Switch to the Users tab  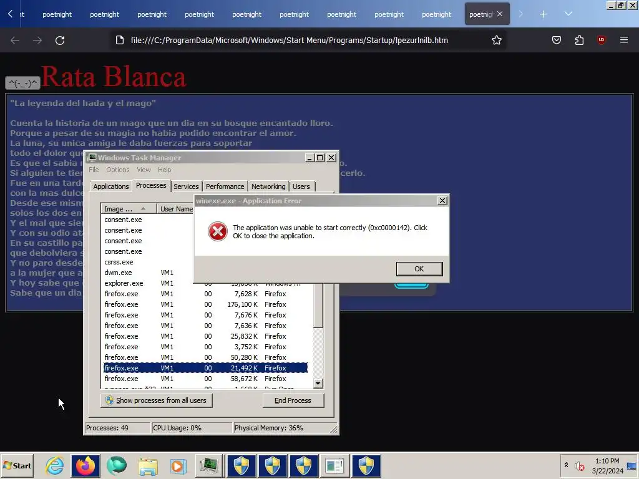pyautogui.click(x=301, y=186)
